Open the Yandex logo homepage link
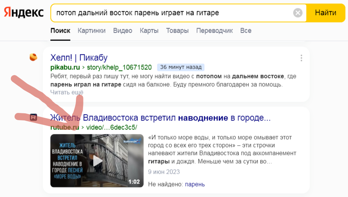Image resolution: width=348 pixels, height=197 pixels. tap(24, 13)
